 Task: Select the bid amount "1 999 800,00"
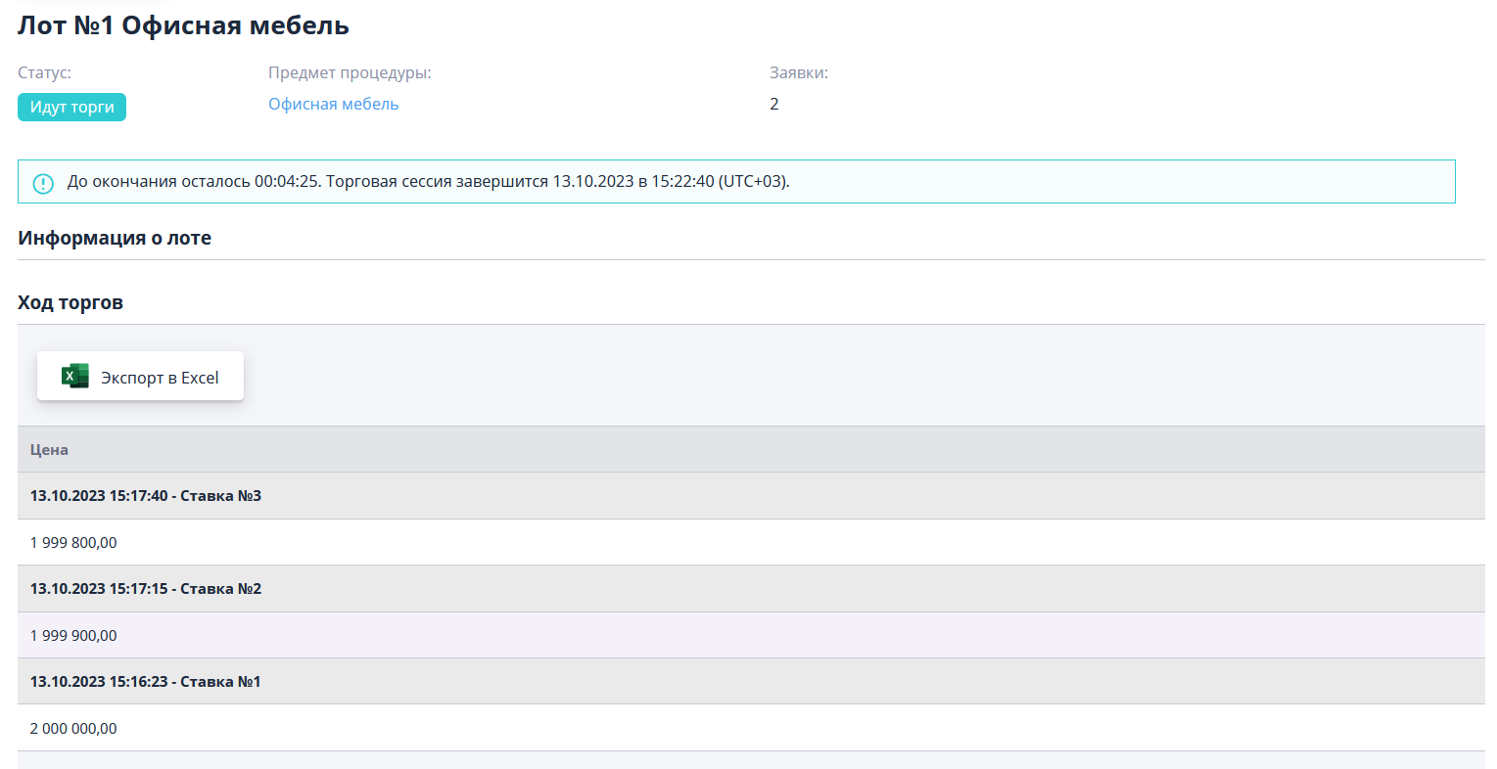[x=72, y=542]
